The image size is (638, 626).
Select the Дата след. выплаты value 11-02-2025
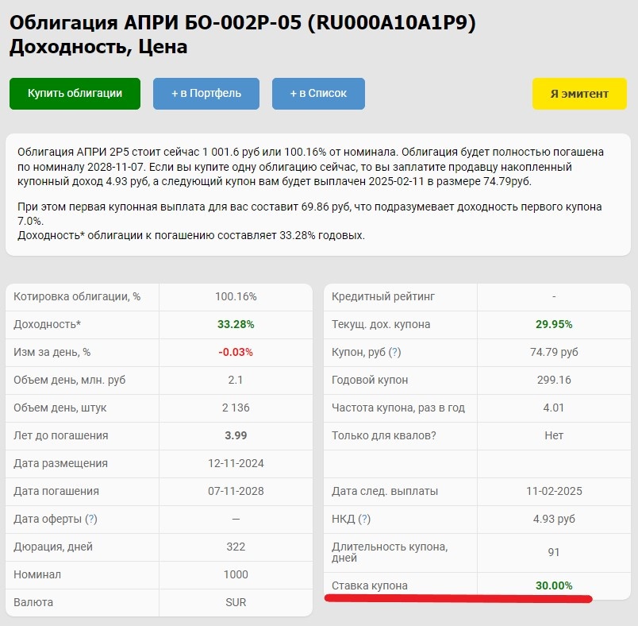[x=554, y=491]
